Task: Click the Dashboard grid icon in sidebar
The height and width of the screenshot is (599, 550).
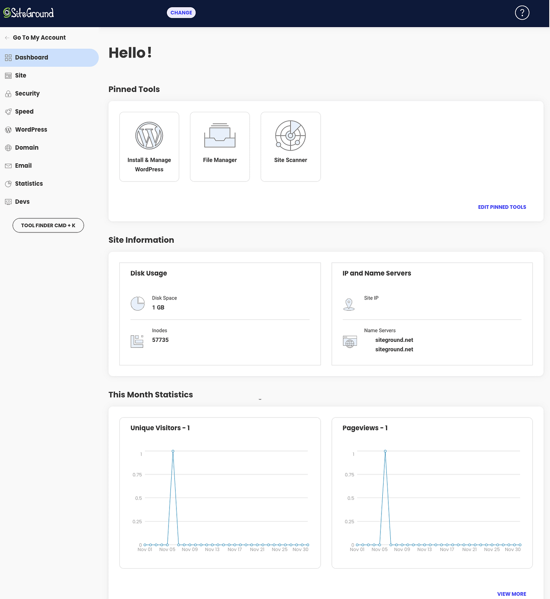Action: coord(8,58)
